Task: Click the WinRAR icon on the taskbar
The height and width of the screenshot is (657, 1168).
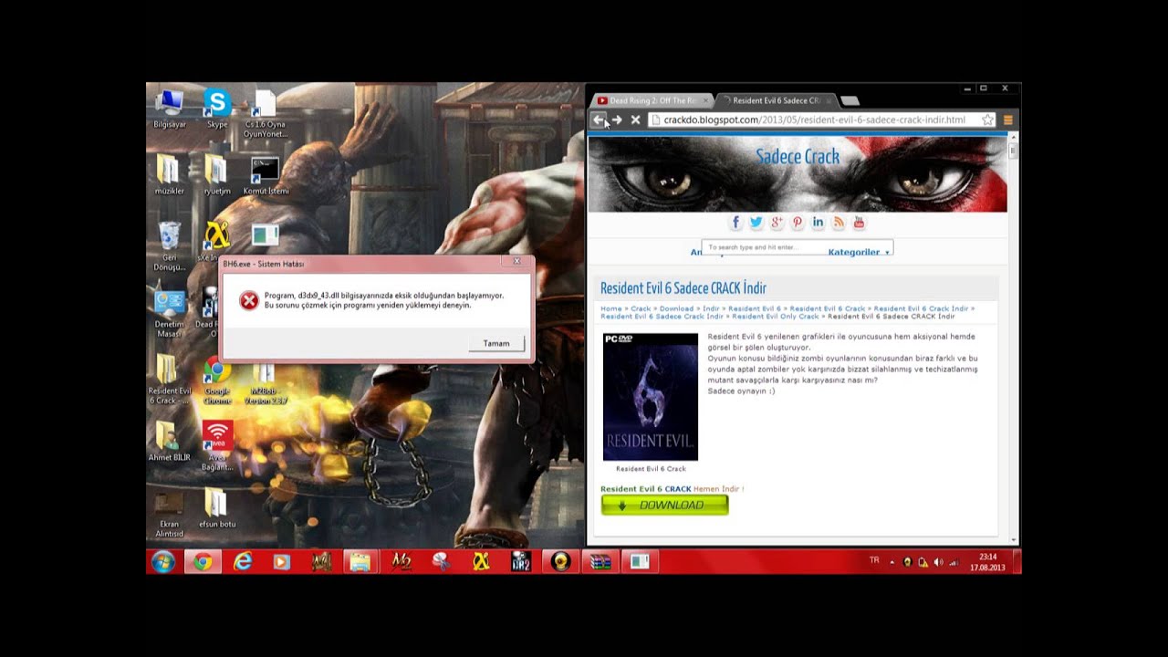Action: point(600,562)
